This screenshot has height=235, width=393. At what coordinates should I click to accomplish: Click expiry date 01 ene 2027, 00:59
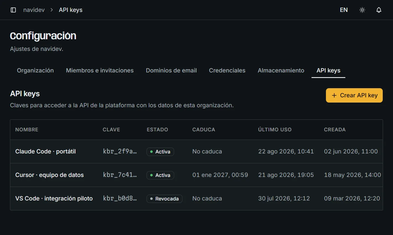(x=220, y=175)
